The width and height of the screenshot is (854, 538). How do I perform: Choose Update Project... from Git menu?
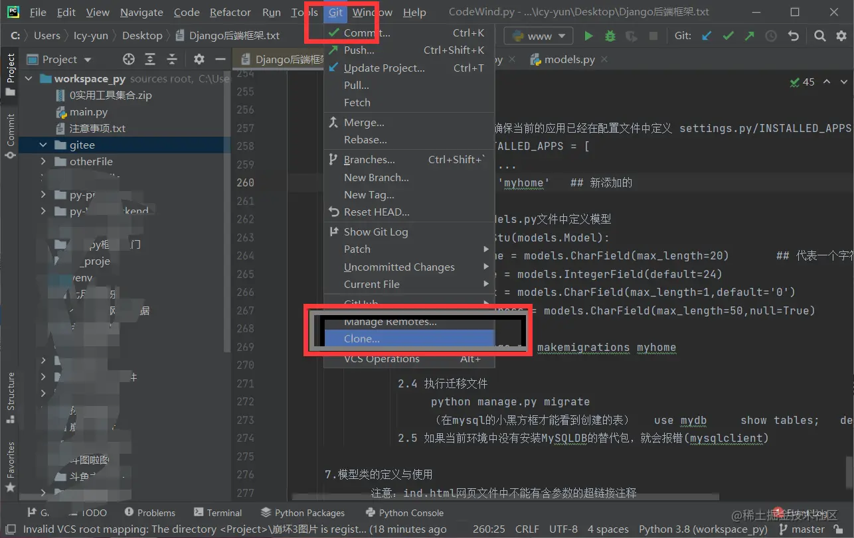409,68
